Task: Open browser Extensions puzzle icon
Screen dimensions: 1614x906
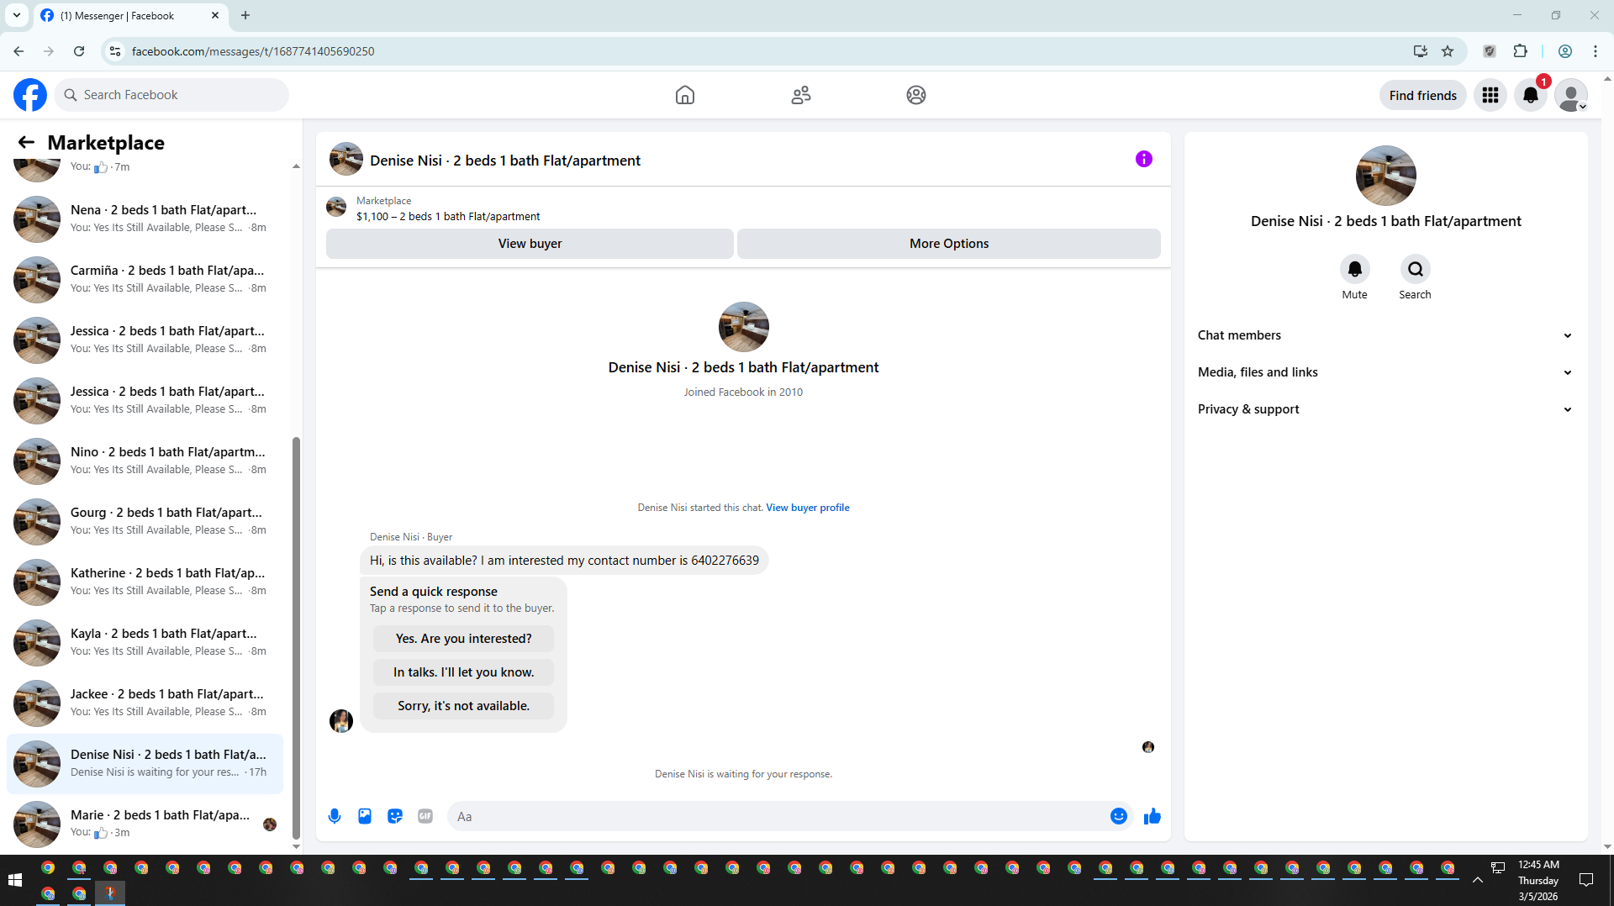Action: coord(1520,51)
